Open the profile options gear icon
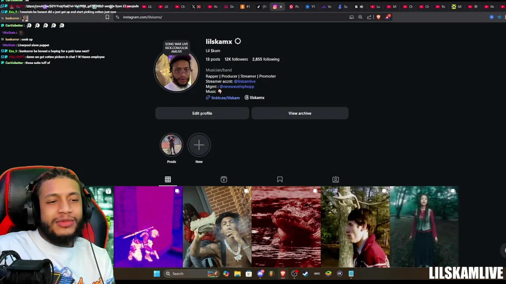Screen dimensions: 506x284 (238, 41)
